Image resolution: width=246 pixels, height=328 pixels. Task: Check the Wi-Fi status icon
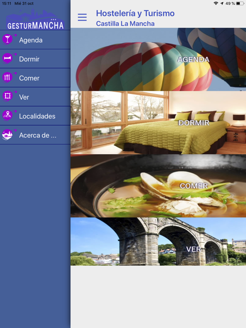216,3
